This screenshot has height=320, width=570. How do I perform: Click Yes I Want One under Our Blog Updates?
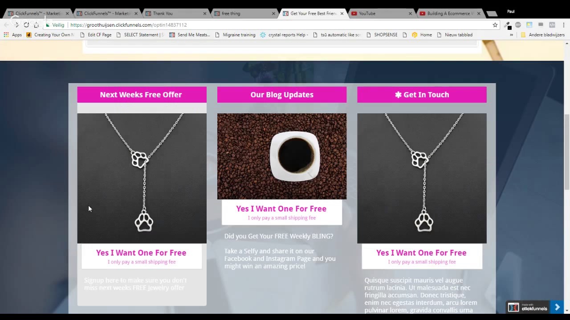point(281,212)
